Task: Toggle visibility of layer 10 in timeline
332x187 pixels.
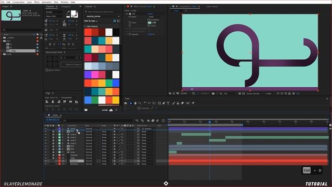Action: coord(46,155)
